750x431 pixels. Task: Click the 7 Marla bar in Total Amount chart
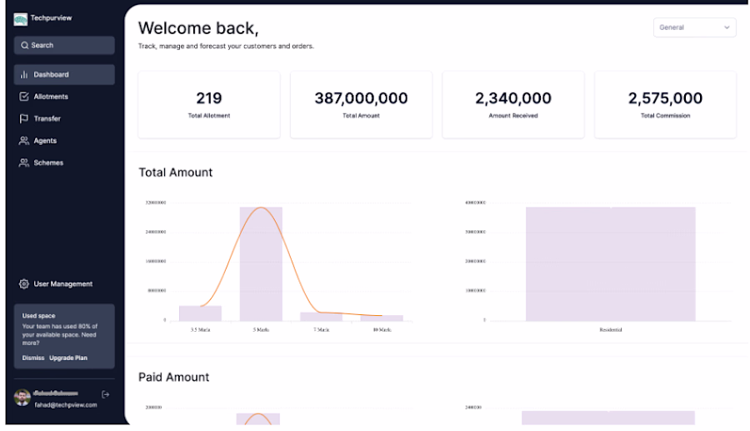click(322, 317)
